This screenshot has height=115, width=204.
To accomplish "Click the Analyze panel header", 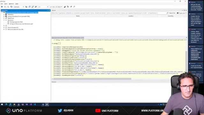I will (x=54, y=82).
